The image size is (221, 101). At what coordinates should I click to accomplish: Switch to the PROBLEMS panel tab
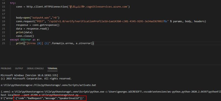click(6, 69)
